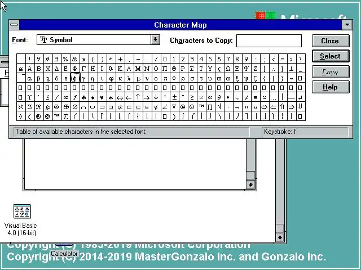Click the Close button in Character Map

331,41
